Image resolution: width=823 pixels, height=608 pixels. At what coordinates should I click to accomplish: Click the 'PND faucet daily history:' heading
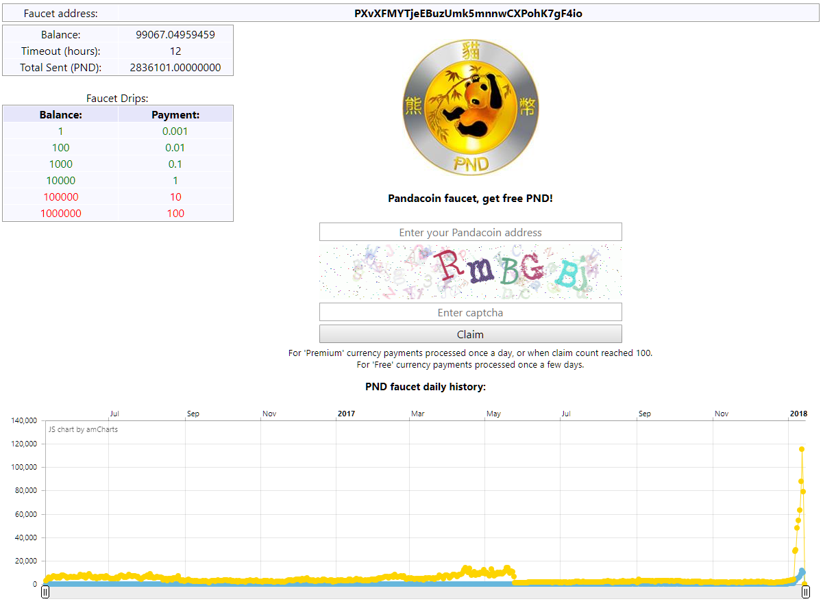tap(426, 387)
